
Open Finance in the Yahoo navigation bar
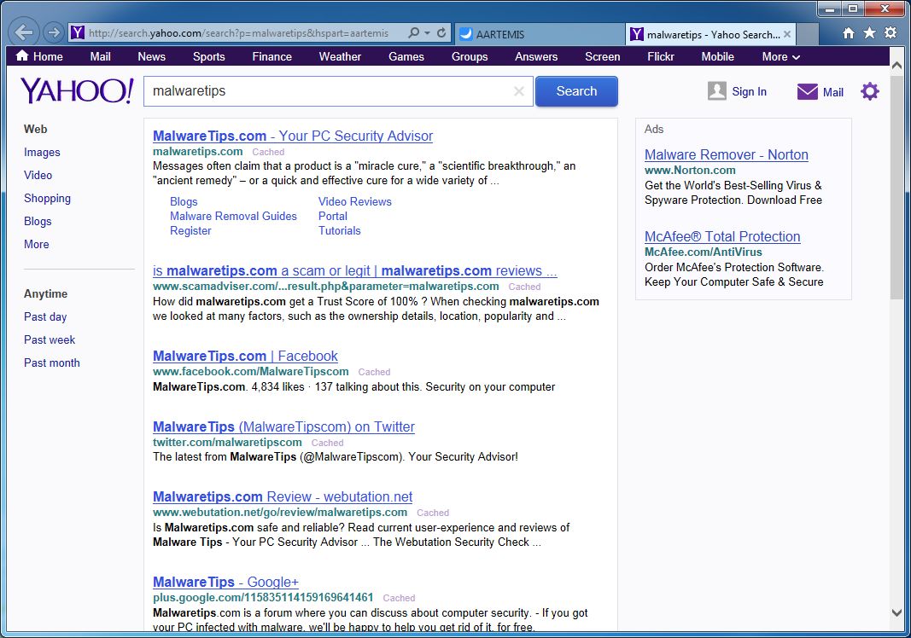click(272, 56)
